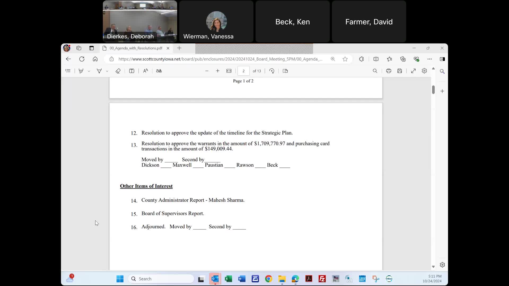Open File Explorer from the taskbar

pyautogui.click(x=282, y=279)
